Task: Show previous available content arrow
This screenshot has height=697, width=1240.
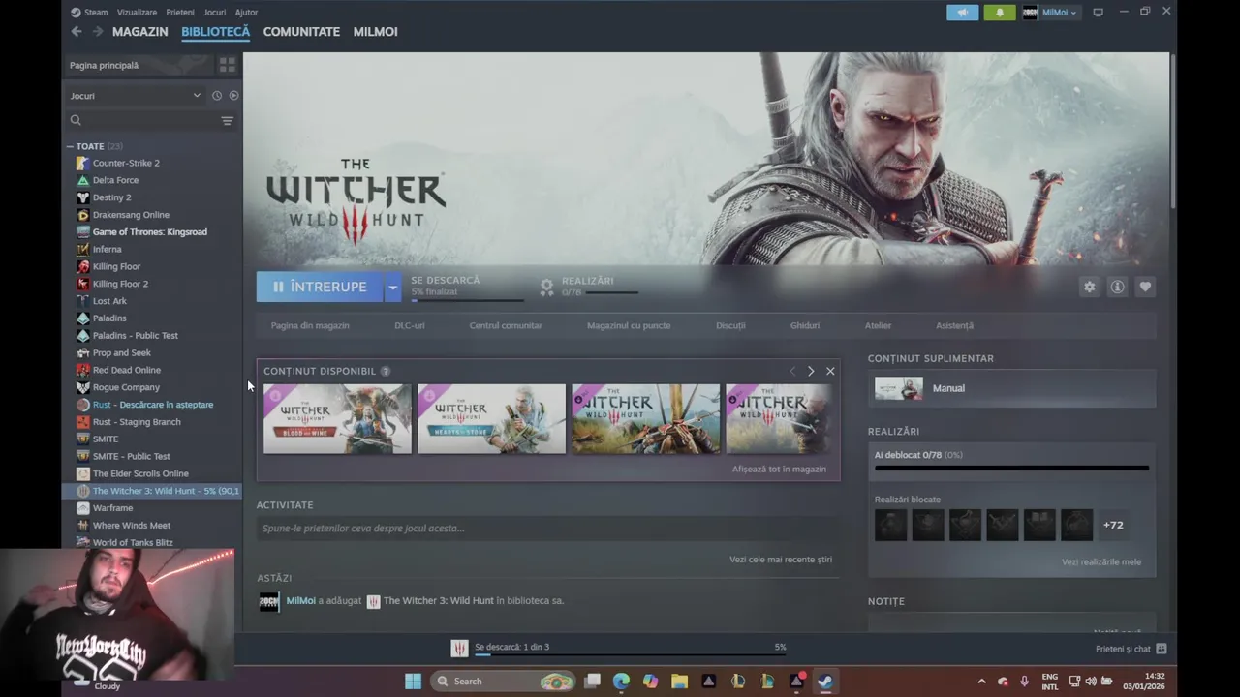Action: [x=792, y=371]
